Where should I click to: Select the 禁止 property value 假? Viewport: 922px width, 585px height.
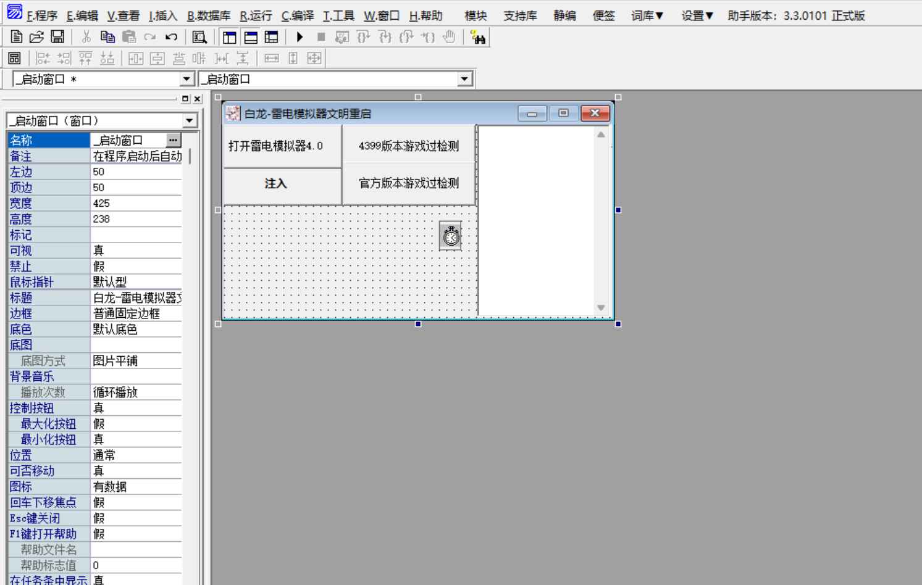coord(136,267)
